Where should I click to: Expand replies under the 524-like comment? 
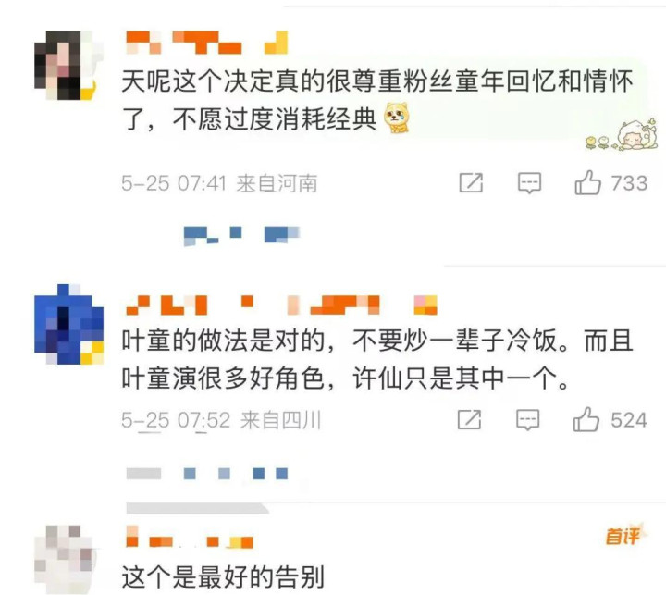(x=207, y=473)
